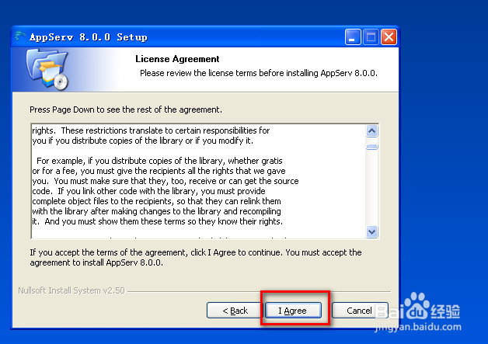Go back with the < Back button
The width and height of the screenshot is (488, 344).
(235, 311)
